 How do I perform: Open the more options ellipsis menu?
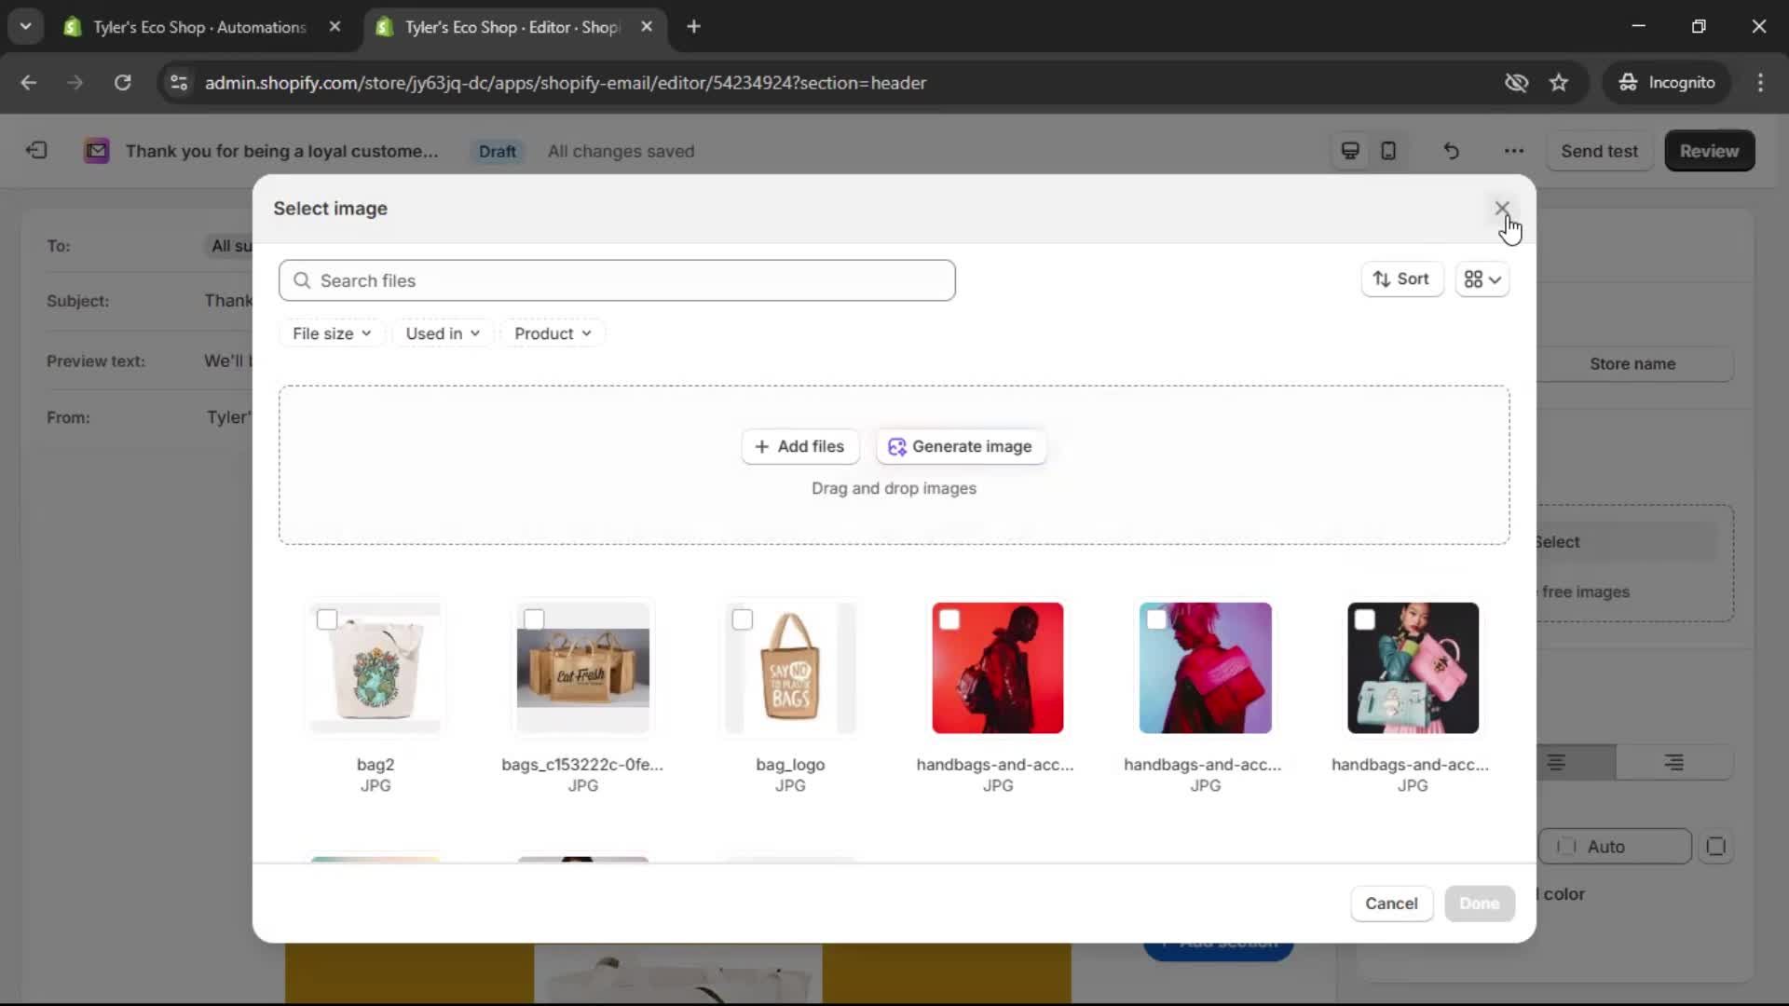[1513, 150]
